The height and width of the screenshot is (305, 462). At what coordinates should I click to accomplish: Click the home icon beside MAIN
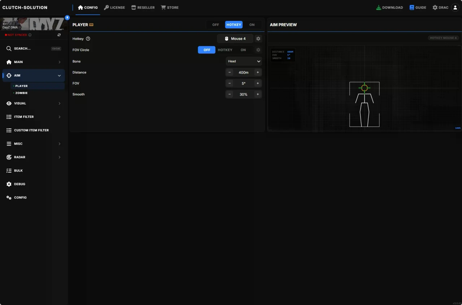pos(9,62)
